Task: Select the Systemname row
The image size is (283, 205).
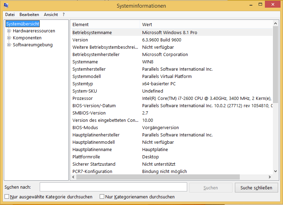Action: point(172,62)
